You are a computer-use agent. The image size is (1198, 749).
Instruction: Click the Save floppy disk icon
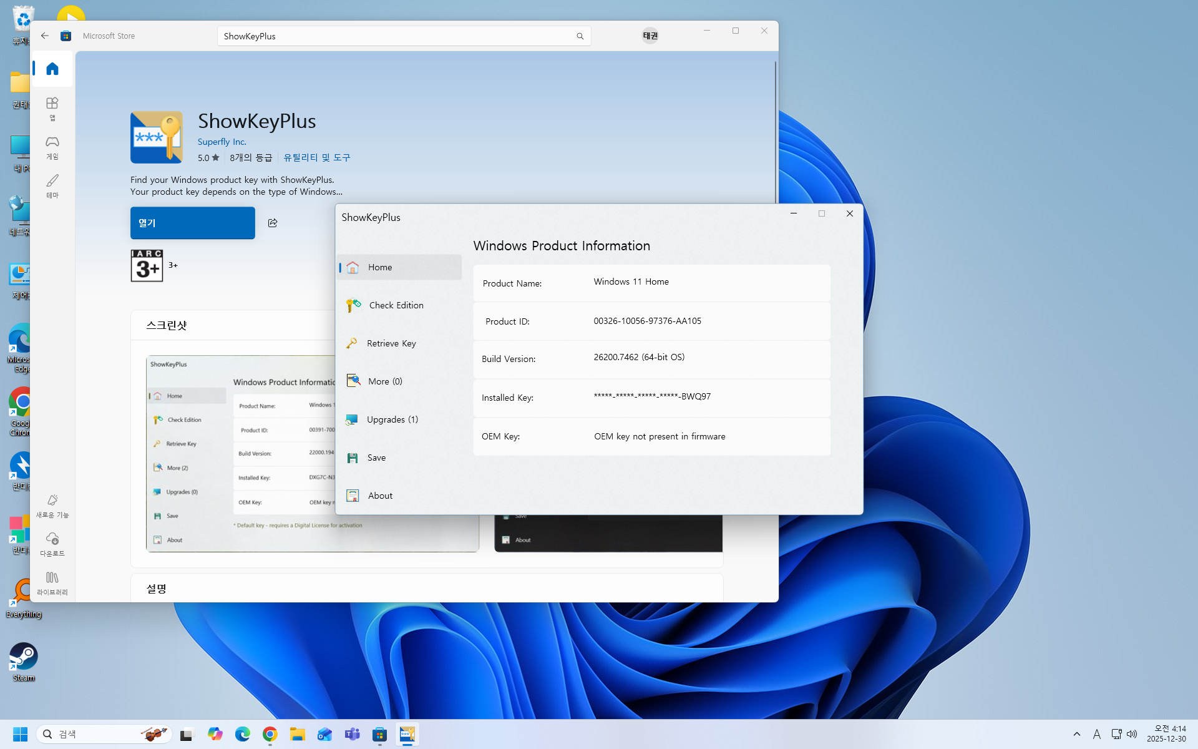pos(353,458)
